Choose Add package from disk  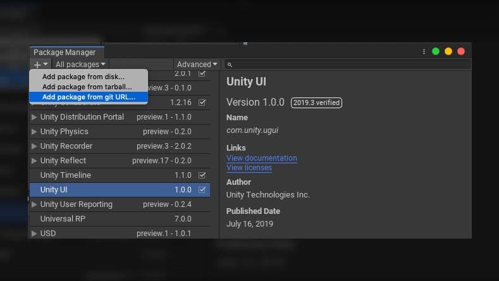[83, 77]
